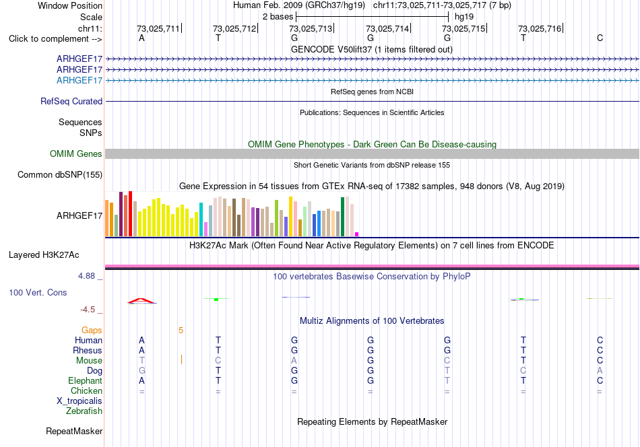Click the X_tropicalis species label
This screenshot has width=640, height=447.
pyautogui.click(x=79, y=401)
